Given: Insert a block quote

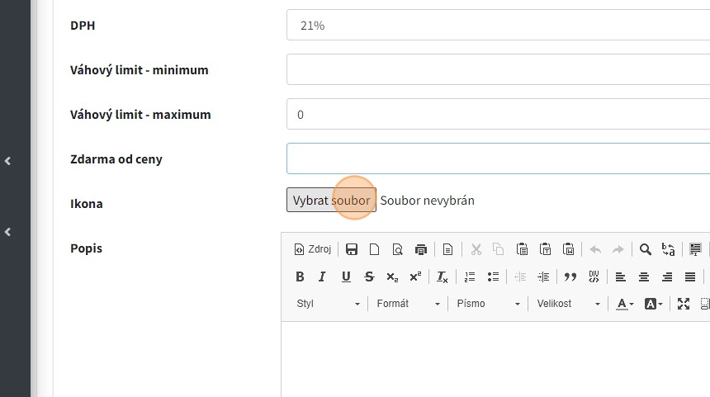Looking at the screenshot, I should pos(570,276).
